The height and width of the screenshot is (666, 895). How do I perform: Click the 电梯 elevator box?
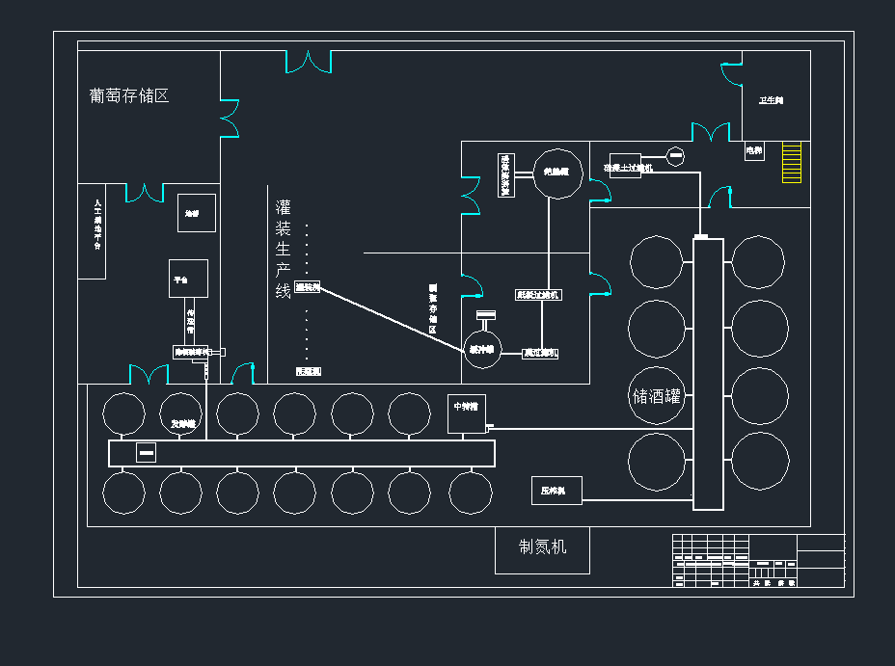click(x=753, y=150)
